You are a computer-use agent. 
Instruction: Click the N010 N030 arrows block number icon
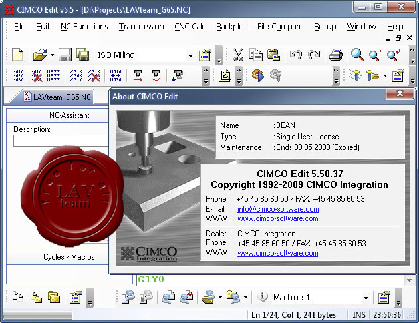[116, 75]
